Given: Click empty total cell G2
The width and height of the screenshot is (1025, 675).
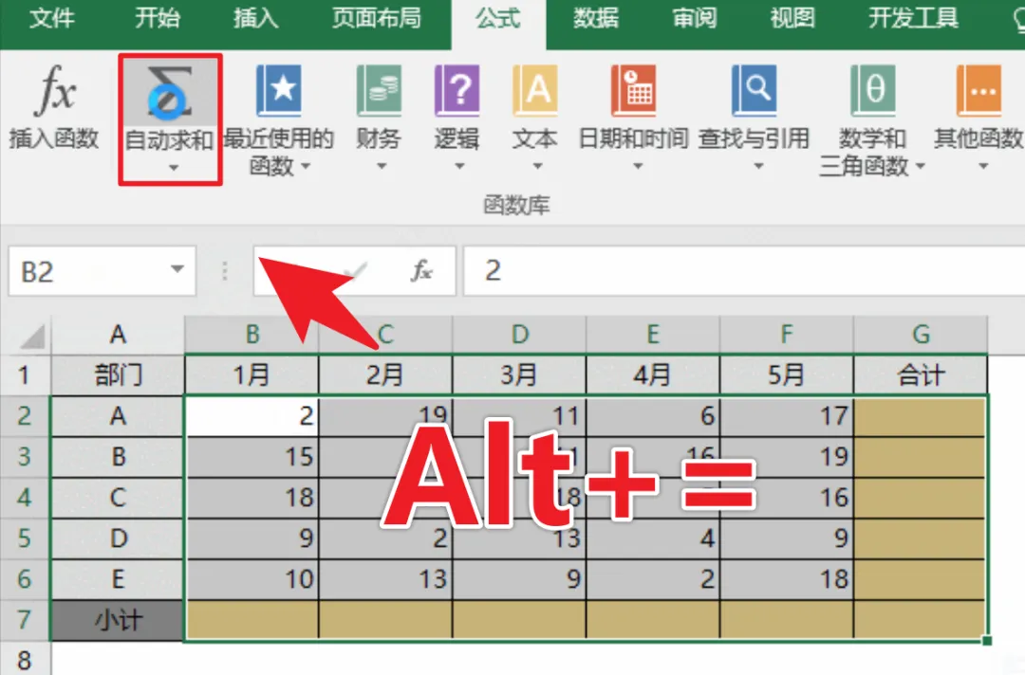Looking at the screenshot, I should (921, 416).
